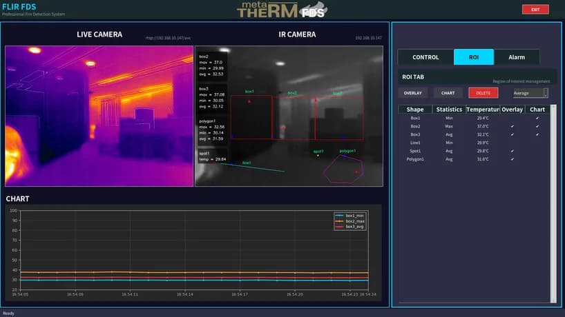Click the Overlay column header
Image resolution: width=565 pixels, height=317 pixels.
(x=512, y=110)
